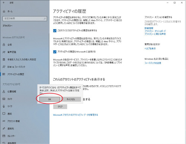Open 診断 & フィードバック page
This screenshot has width=186, height=144.
16,67
